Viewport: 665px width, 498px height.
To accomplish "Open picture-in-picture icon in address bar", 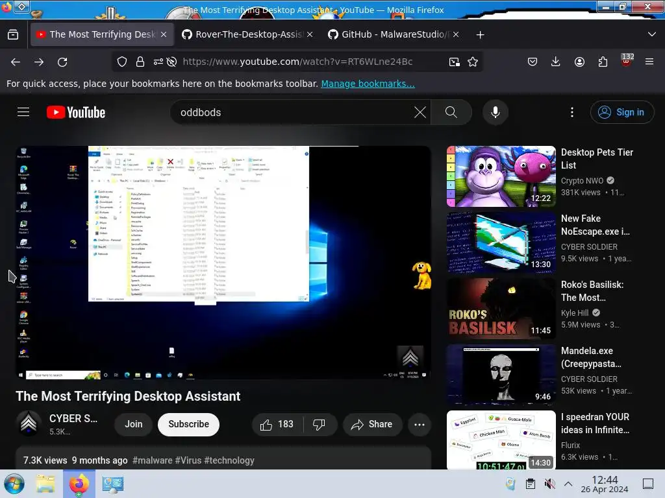I will pyautogui.click(x=454, y=62).
